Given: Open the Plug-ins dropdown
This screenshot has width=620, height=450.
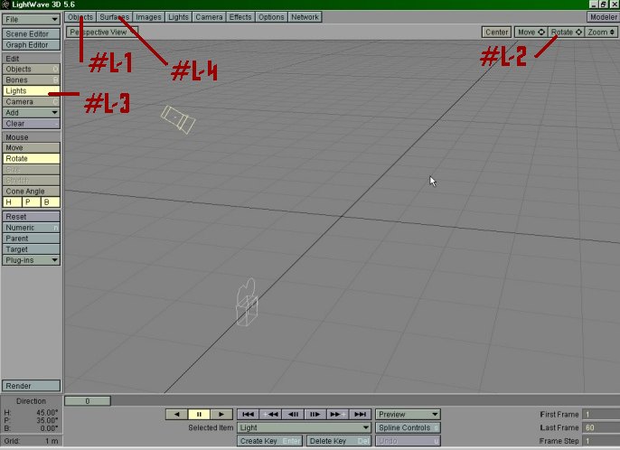Looking at the screenshot, I should click(x=32, y=260).
